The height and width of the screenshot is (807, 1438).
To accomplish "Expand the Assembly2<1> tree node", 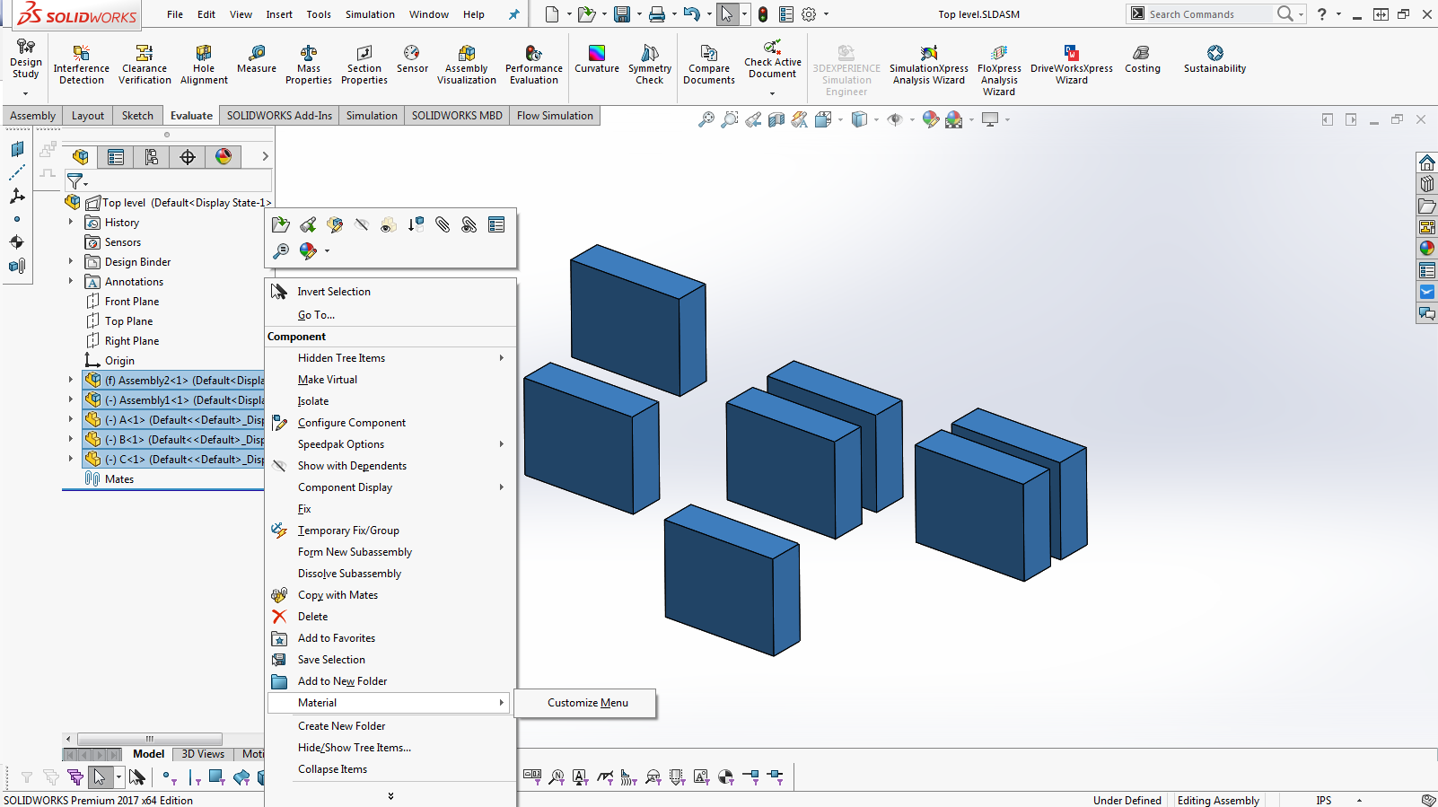I will tap(71, 380).
